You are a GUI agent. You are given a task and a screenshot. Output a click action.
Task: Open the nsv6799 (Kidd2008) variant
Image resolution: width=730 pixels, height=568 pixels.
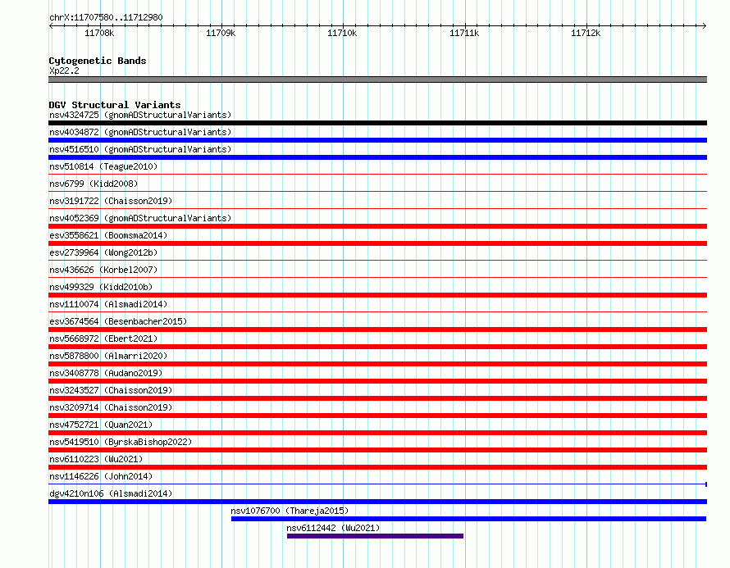click(94, 184)
